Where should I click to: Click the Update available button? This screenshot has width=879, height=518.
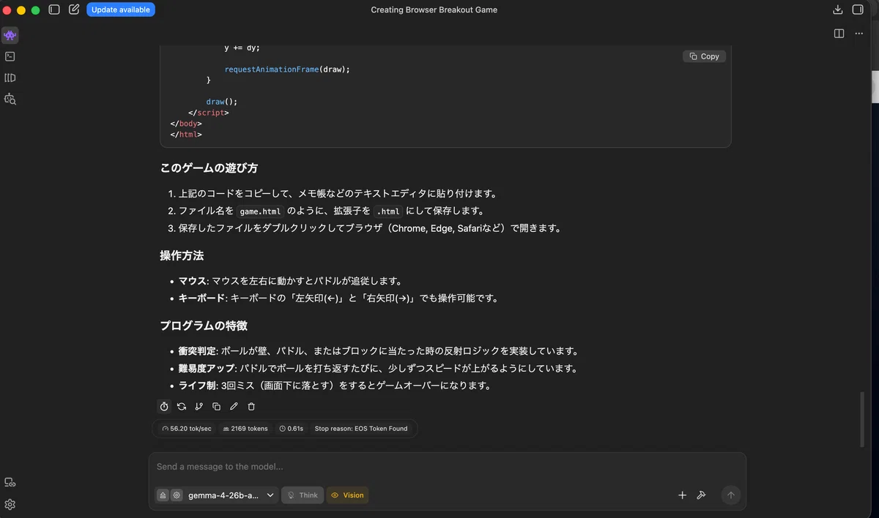pyautogui.click(x=121, y=10)
